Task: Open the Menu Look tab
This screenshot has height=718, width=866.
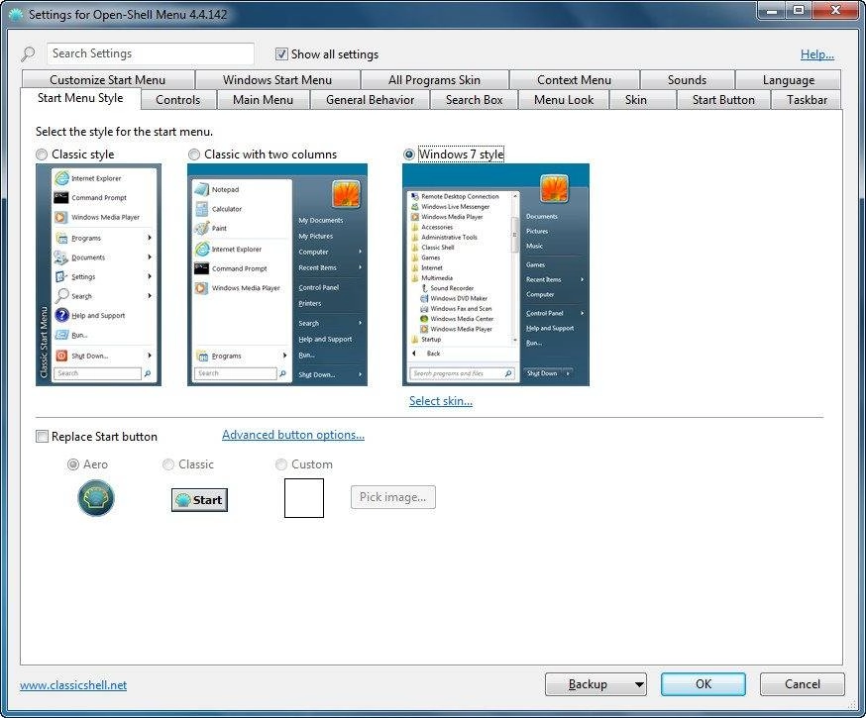Action: click(564, 100)
